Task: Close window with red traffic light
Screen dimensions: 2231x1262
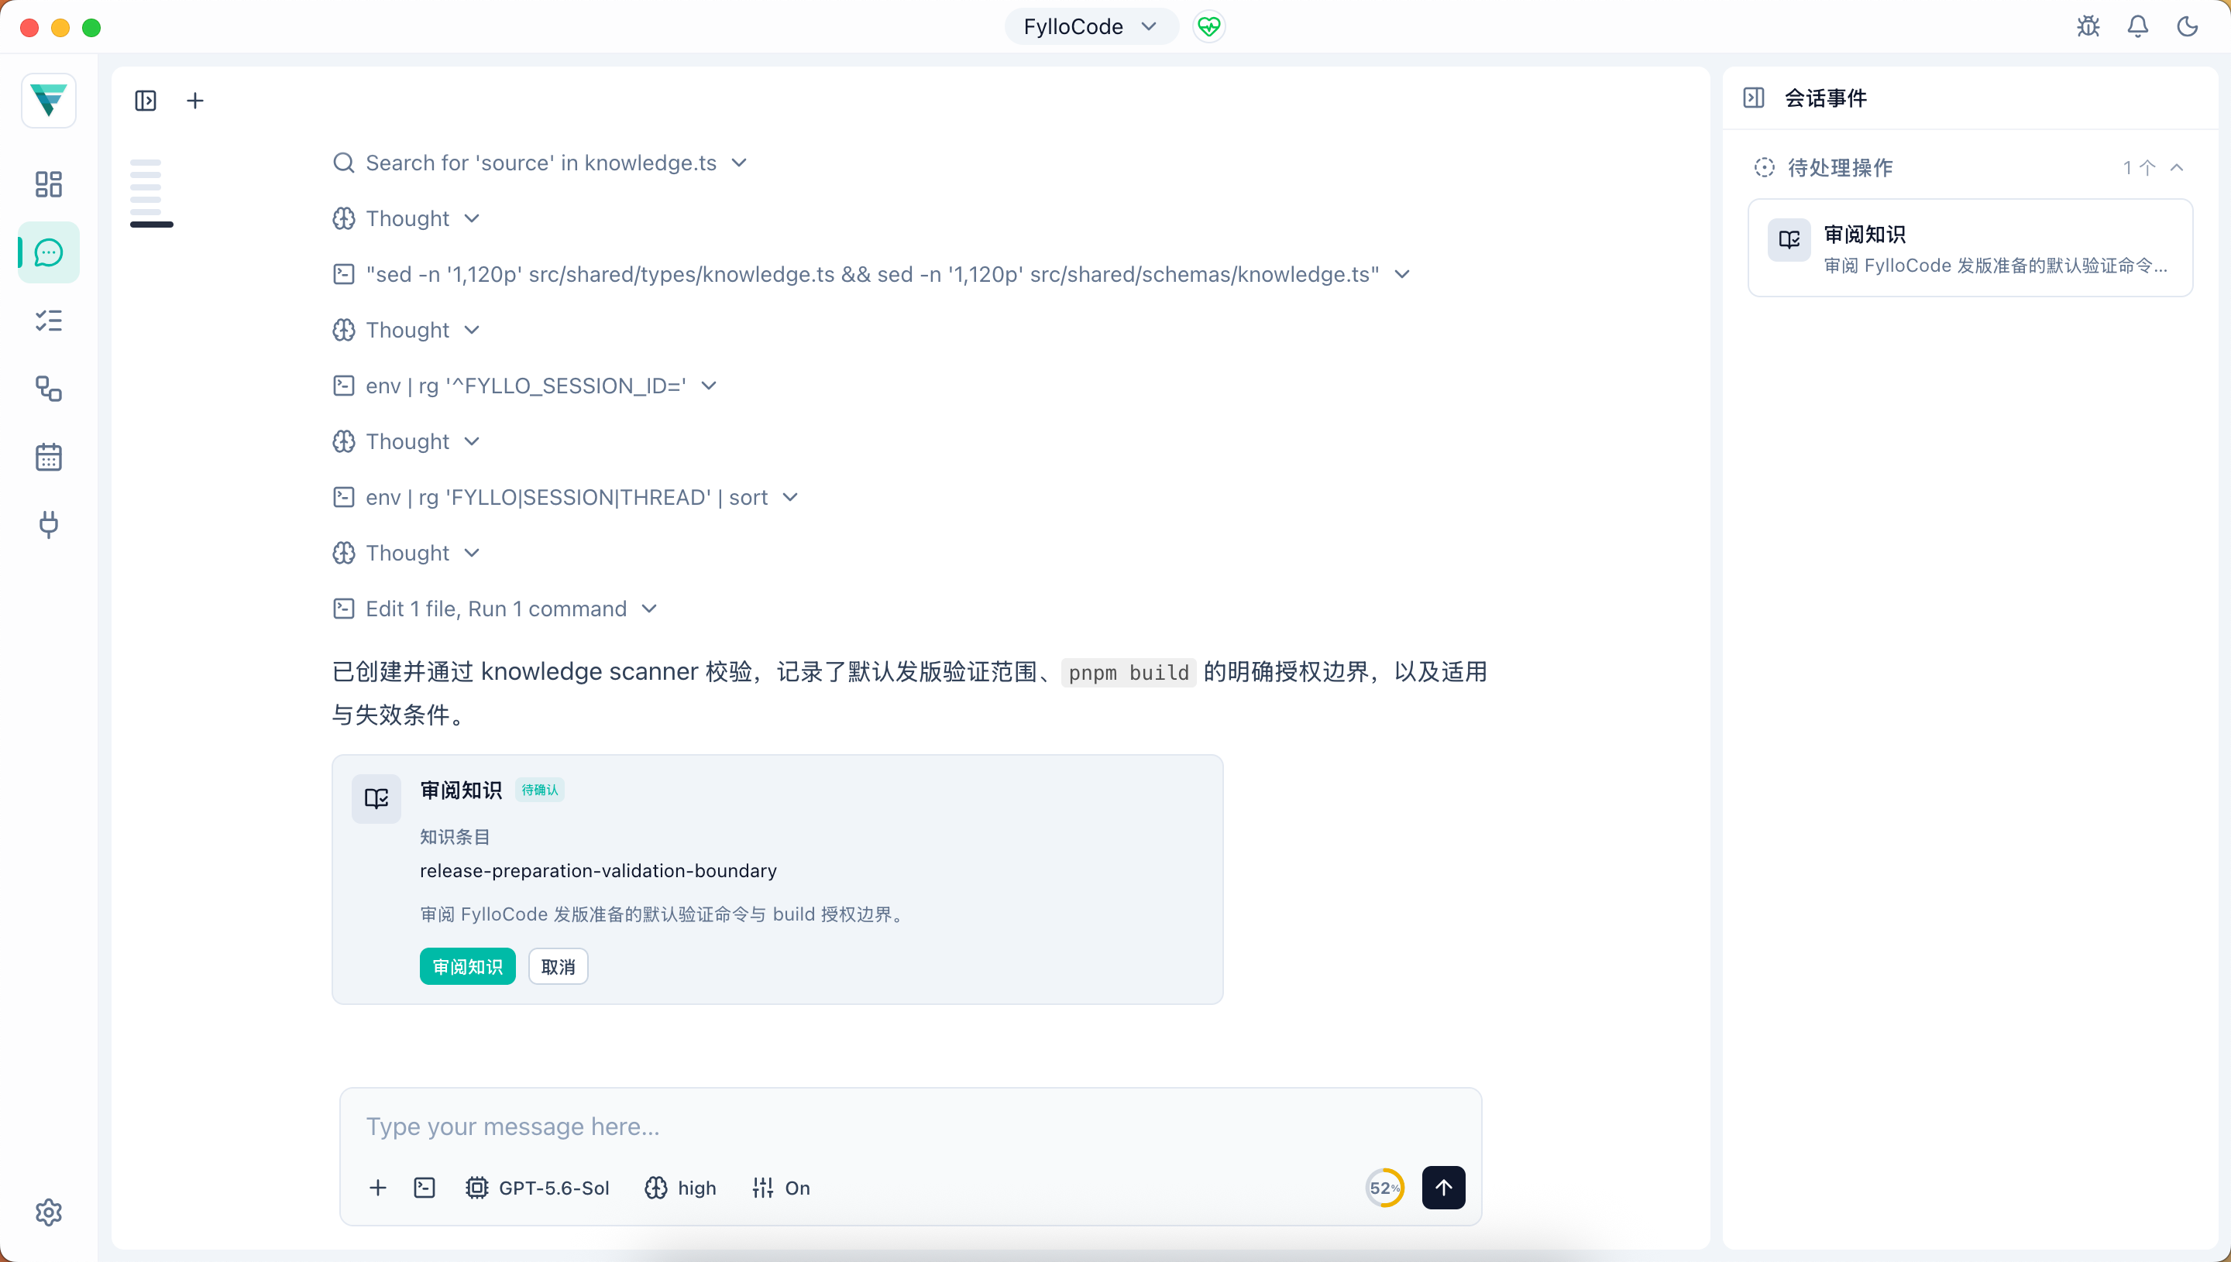Action: tap(29, 28)
